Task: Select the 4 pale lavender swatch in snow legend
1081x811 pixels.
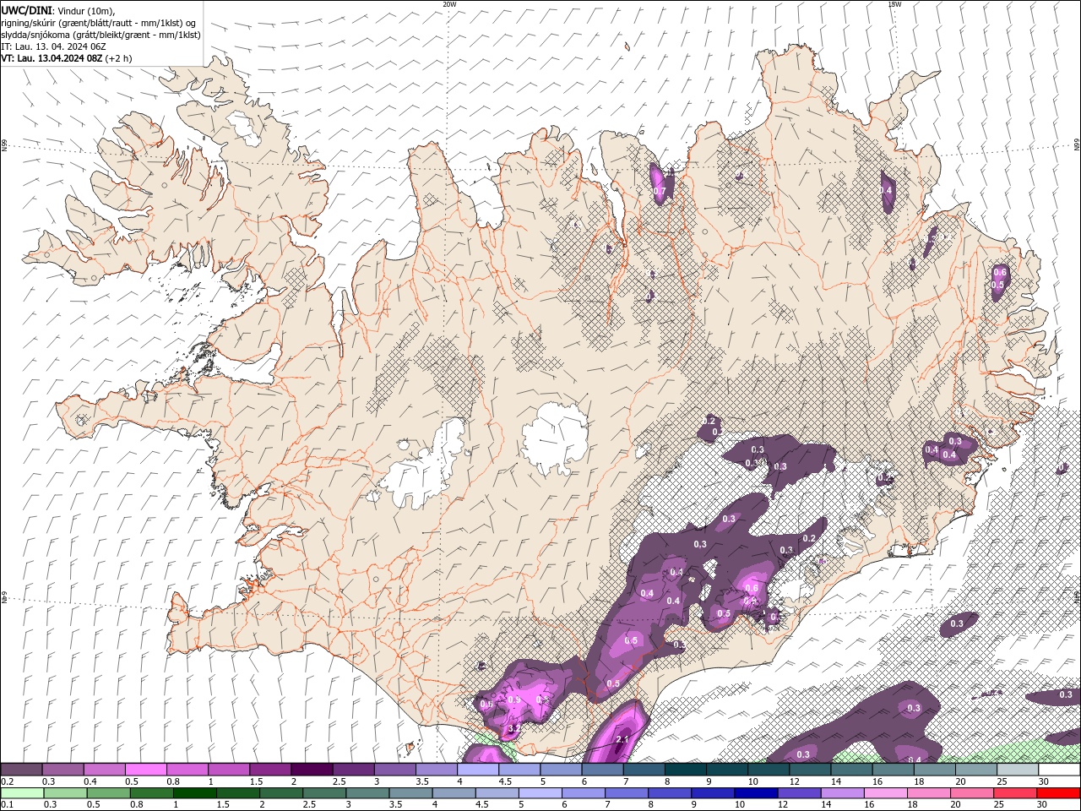Action: coord(478,769)
